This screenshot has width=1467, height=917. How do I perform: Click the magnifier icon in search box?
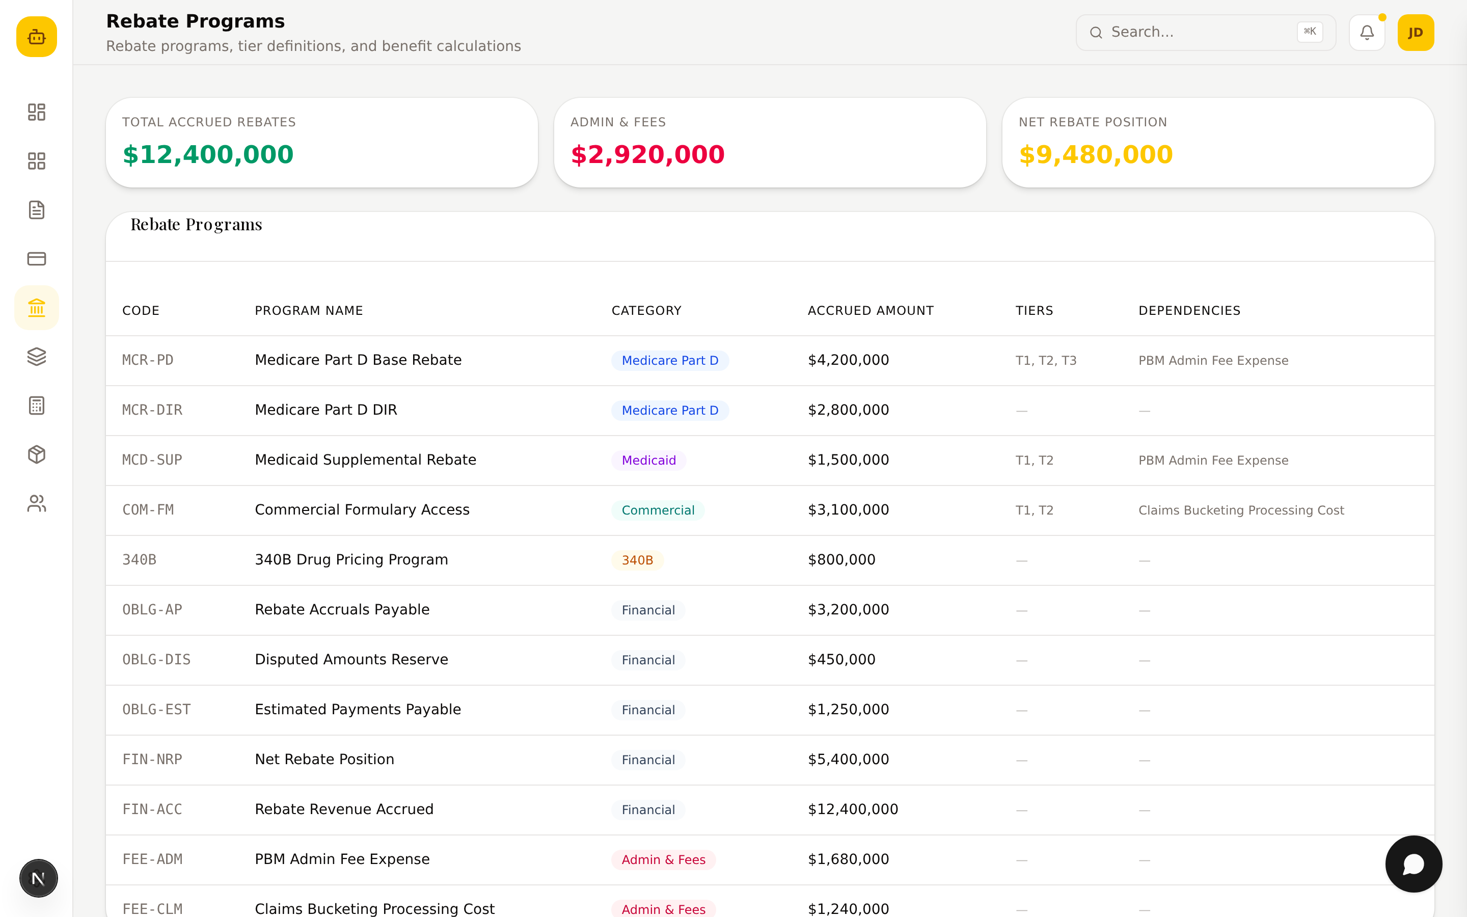click(x=1096, y=33)
